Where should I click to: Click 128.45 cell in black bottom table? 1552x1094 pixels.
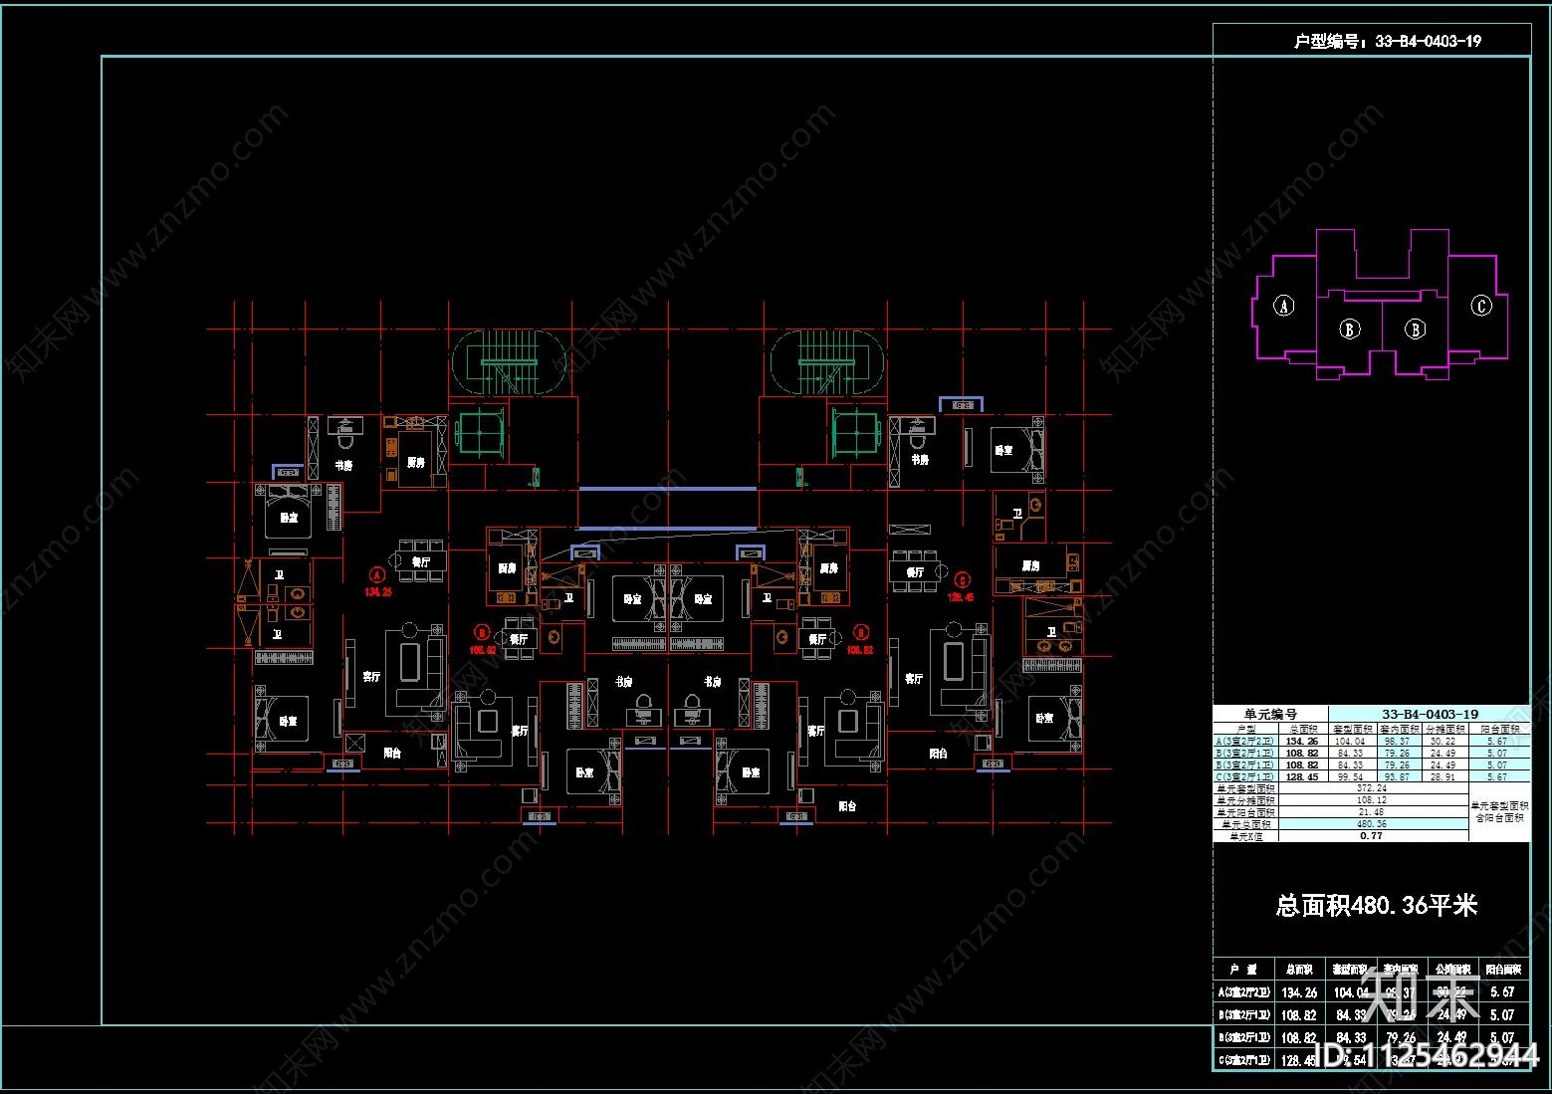(1299, 1060)
